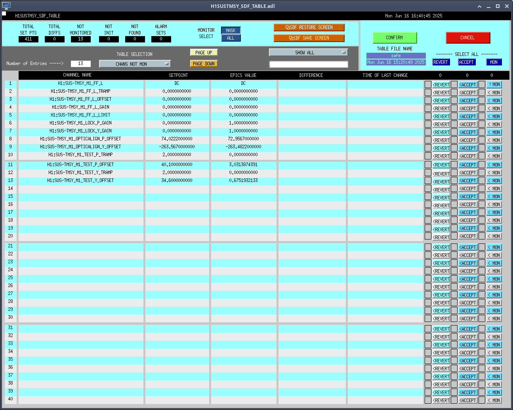Click the Number of Entries value field

(x=81, y=63)
